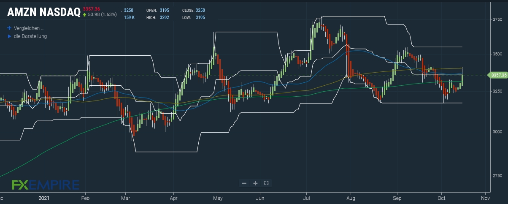This screenshot has width=508, height=204.
Task: Click the 2750 price axis label
Action: (497, 176)
